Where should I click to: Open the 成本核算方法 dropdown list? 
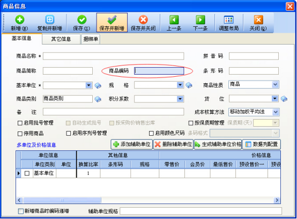(x=276, y=112)
